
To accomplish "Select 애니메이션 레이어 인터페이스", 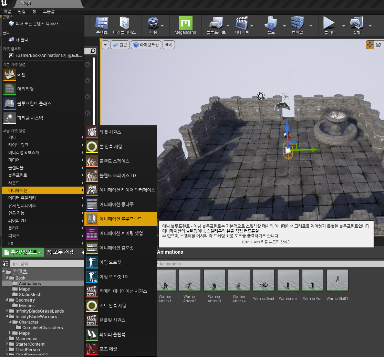I will coord(121,190).
